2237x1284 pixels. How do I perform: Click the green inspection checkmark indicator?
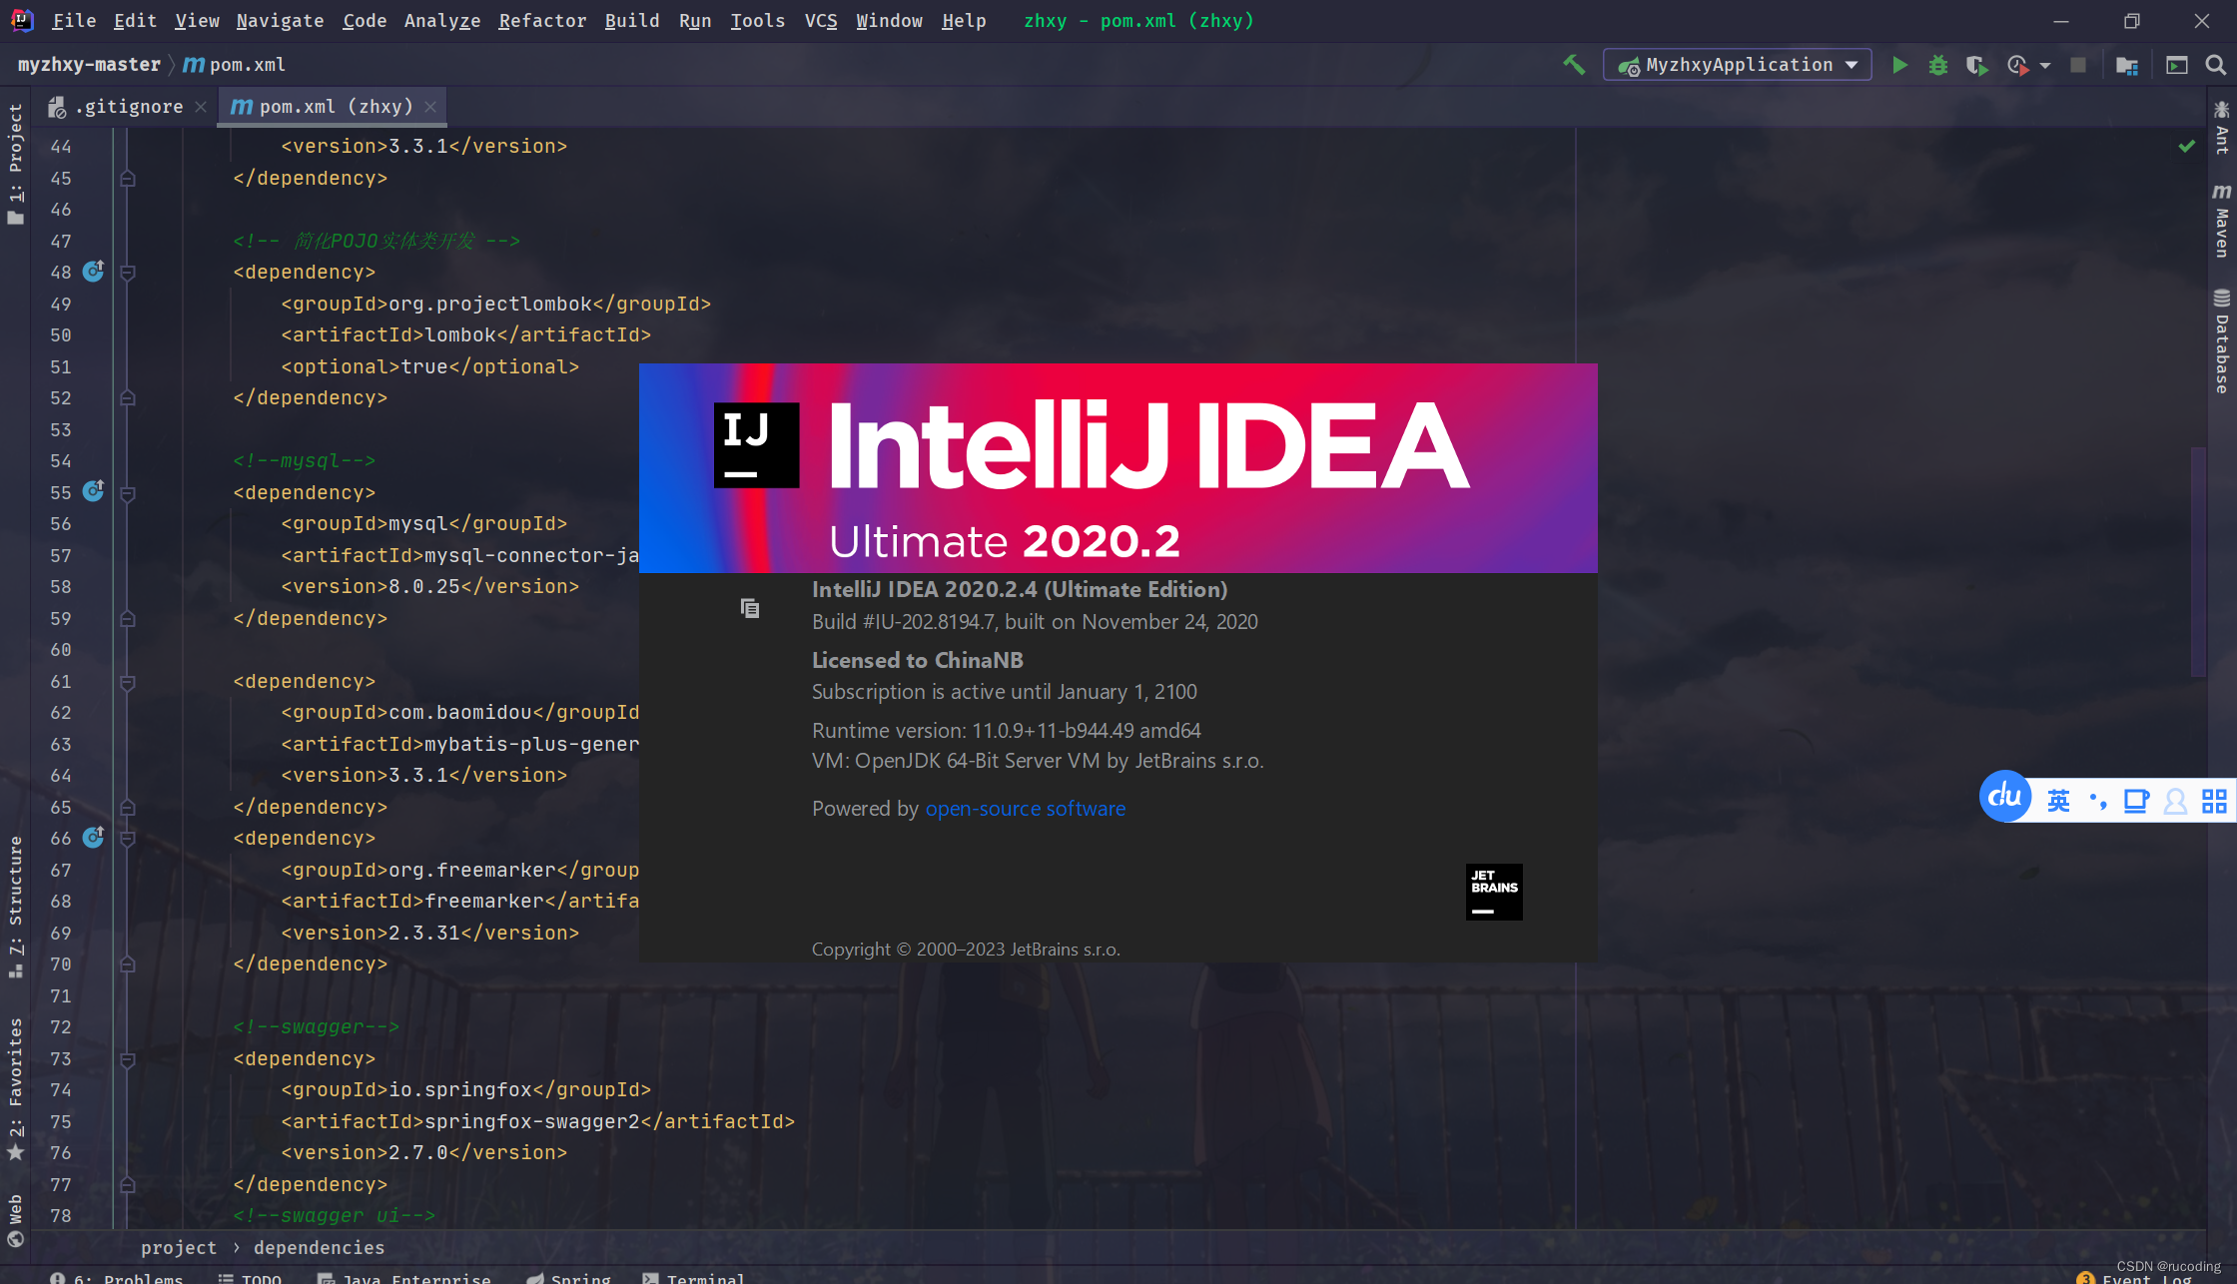(2187, 146)
